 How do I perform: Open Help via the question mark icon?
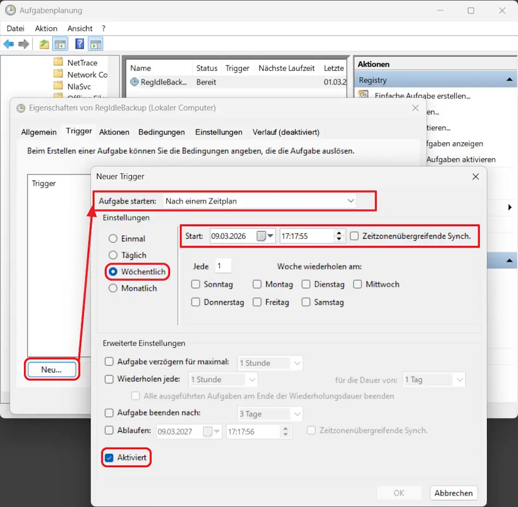[79, 44]
